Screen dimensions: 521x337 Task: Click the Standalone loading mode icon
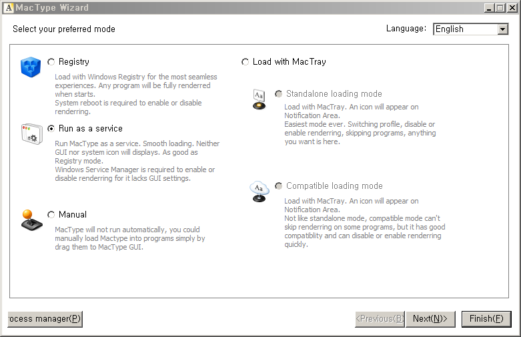coord(259,99)
